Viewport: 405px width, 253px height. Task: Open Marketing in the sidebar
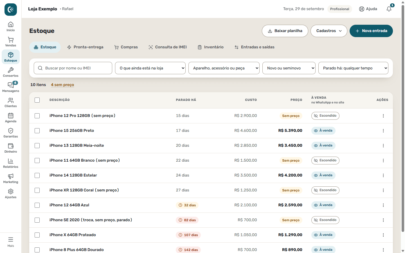pyautogui.click(x=11, y=179)
